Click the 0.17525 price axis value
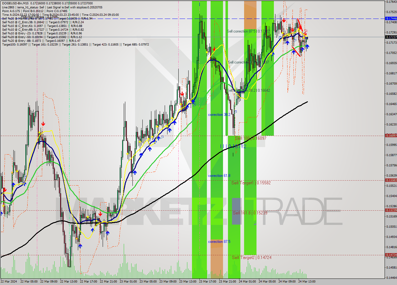The width and height of the screenshot is (397, 285). coord(391,12)
